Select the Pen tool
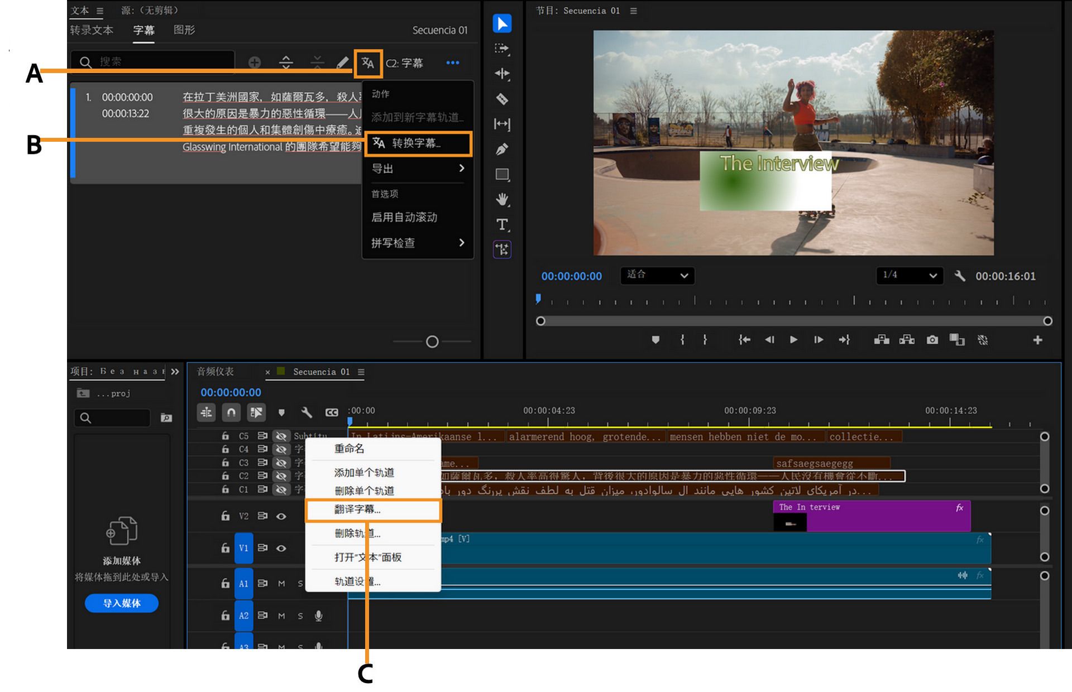The width and height of the screenshot is (1072, 692). (x=502, y=150)
